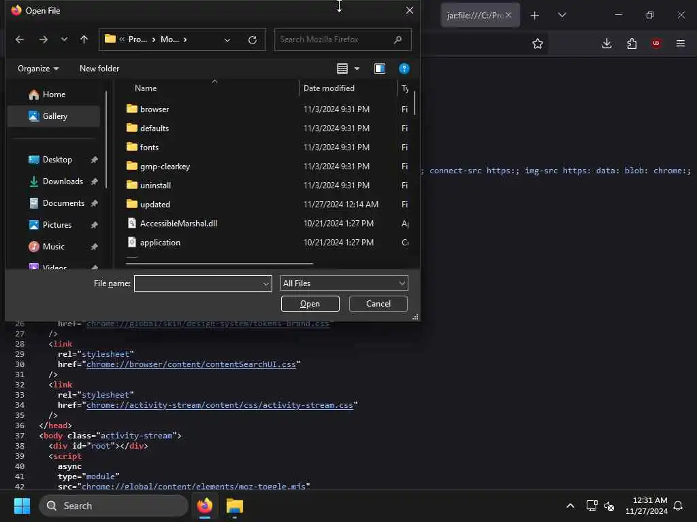Show hidden system tray icons
This screenshot has height=522, width=697.
(x=570, y=506)
